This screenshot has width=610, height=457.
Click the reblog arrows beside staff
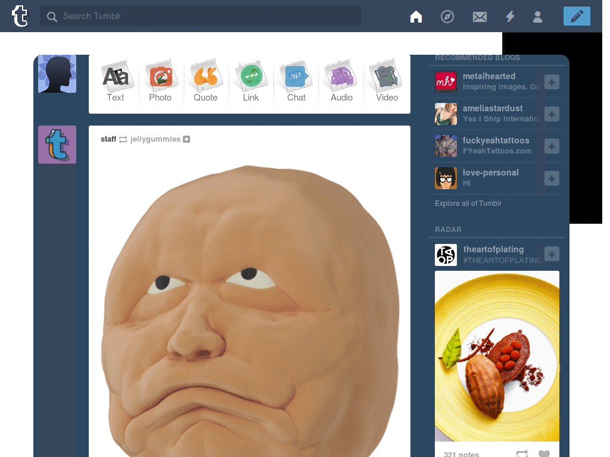[123, 139]
